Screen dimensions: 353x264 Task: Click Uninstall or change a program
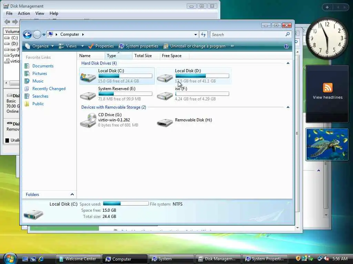click(194, 46)
